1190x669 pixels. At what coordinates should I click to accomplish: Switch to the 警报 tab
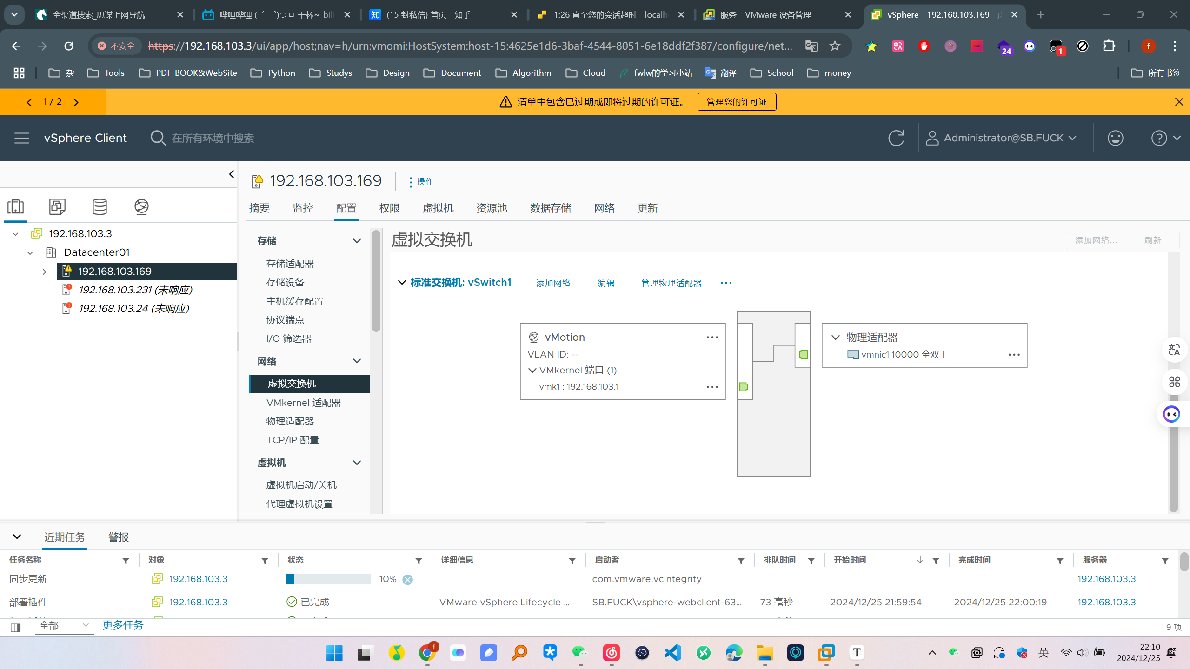[118, 537]
